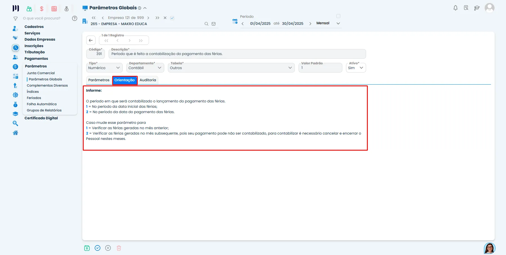Click the save icon in bottom toolbar
This screenshot has width=506, height=255.
pyautogui.click(x=87, y=248)
